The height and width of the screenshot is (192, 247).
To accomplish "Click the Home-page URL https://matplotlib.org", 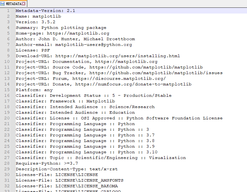I will (x=78, y=33).
